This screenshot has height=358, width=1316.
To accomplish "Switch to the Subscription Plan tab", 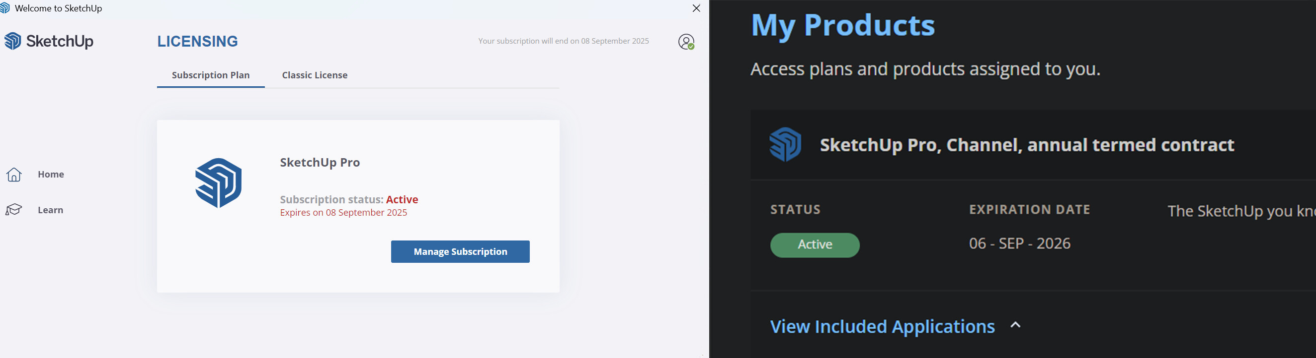I will (x=211, y=75).
